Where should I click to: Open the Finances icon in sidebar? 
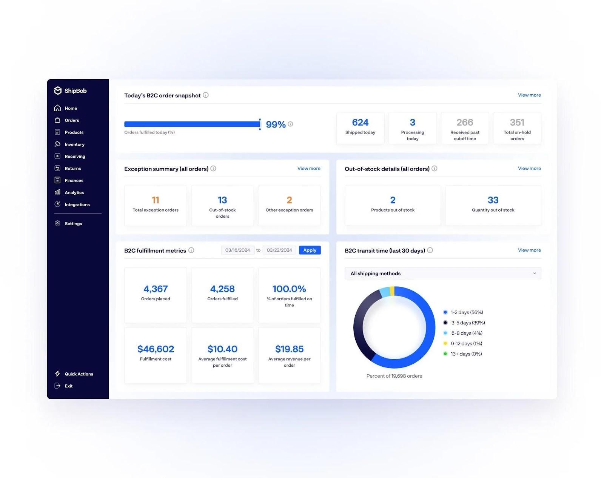coord(57,180)
